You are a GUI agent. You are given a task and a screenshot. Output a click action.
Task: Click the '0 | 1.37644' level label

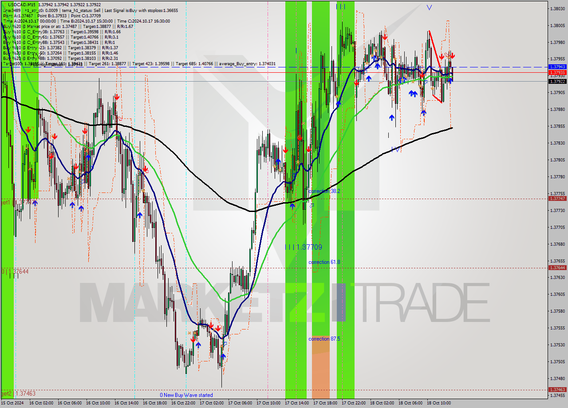(15, 271)
